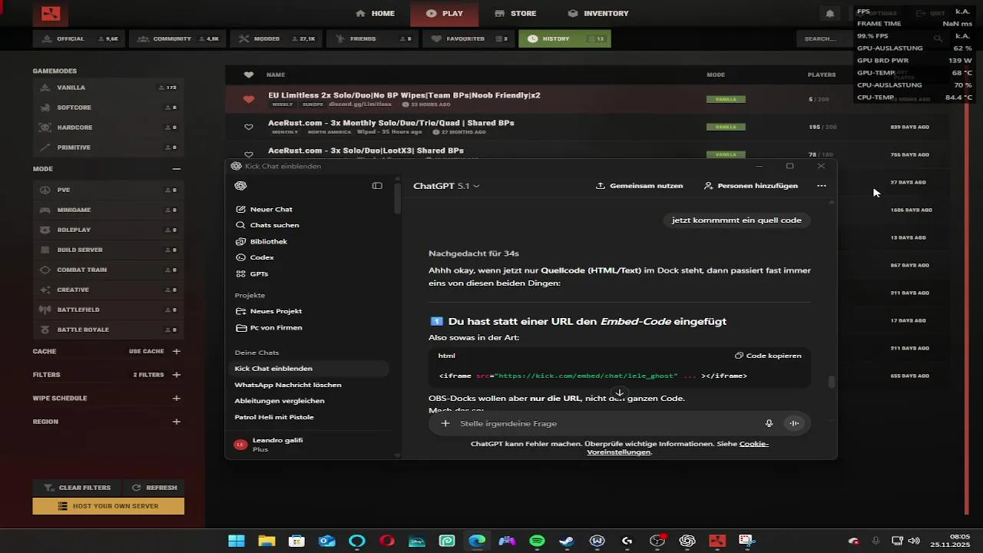Select the PLAY tab in Rust
This screenshot has width=983, height=553.
[x=444, y=13]
